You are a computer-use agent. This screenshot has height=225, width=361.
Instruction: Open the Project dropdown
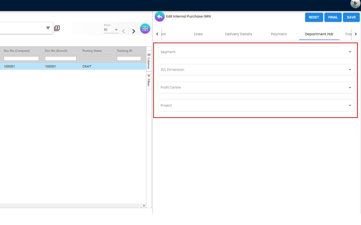pos(256,105)
